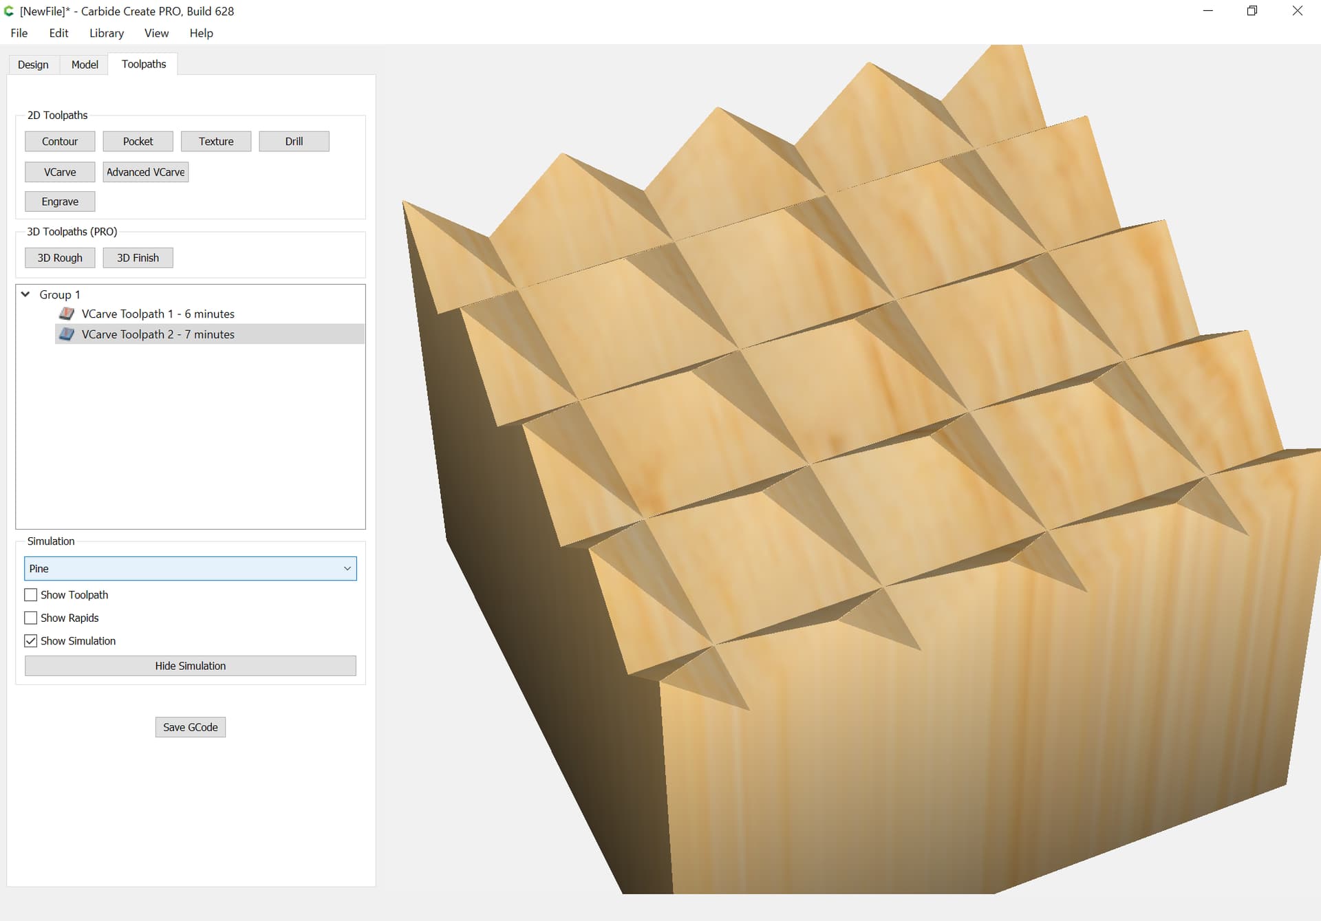Click the Texture toolpath button
This screenshot has height=921, width=1321.
point(216,142)
